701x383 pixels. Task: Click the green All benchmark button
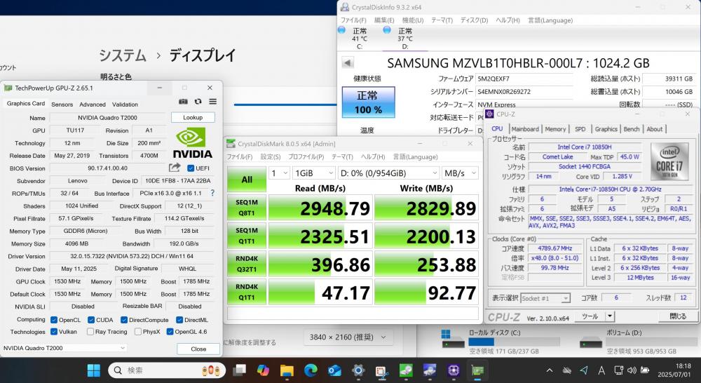(x=247, y=180)
